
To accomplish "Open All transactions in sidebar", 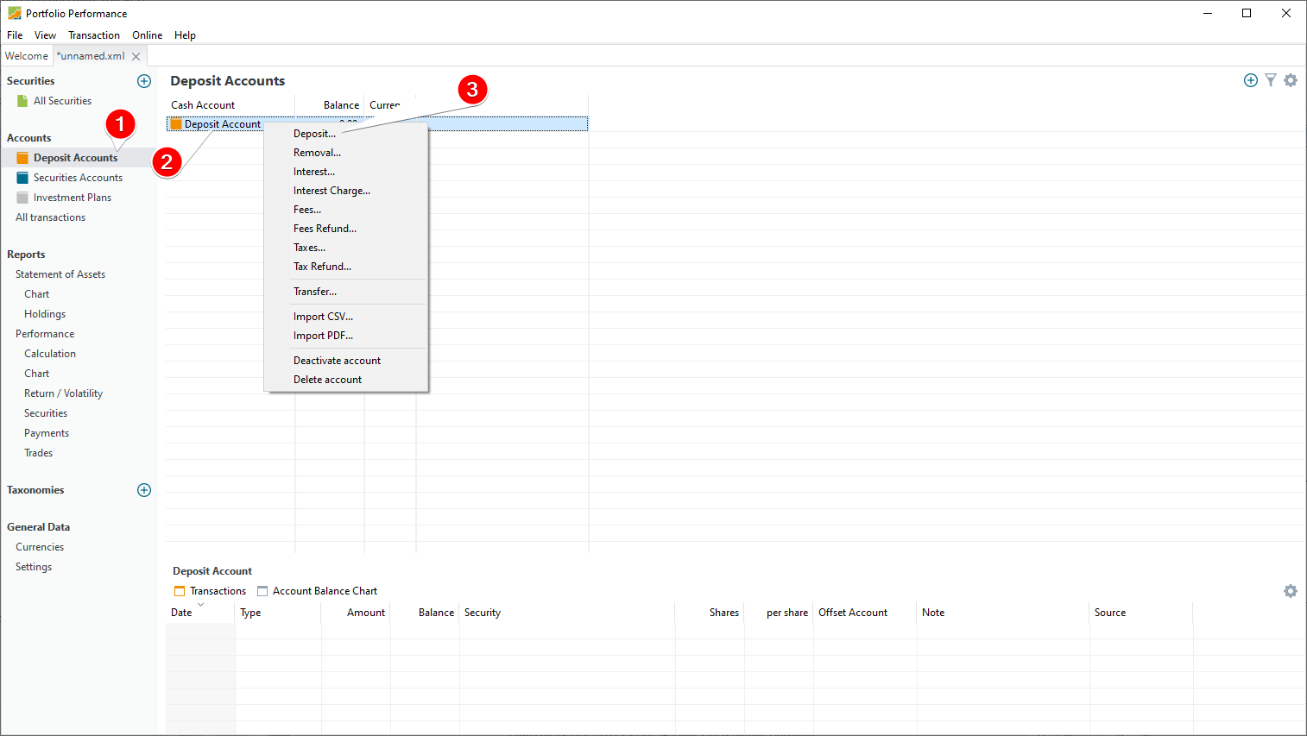I will (x=50, y=217).
